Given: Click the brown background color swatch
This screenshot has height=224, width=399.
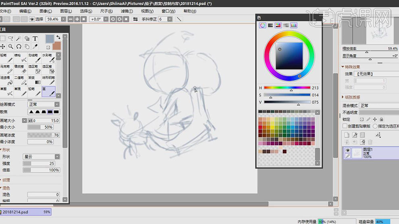Looking at the screenshot, I should [x=56, y=46].
